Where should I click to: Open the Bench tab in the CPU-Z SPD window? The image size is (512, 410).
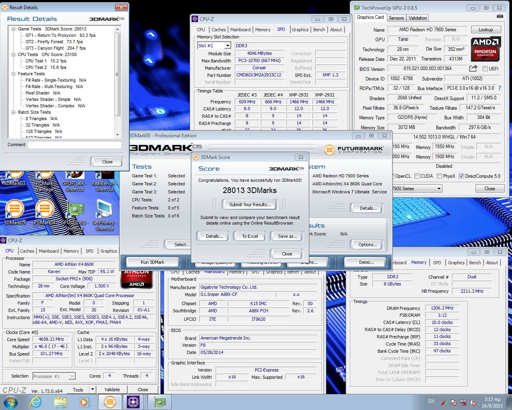[319, 30]
